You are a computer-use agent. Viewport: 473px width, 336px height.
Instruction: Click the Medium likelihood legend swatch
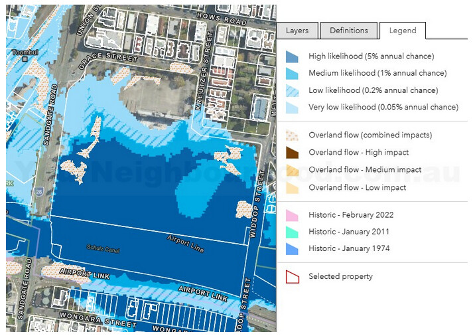292,74
